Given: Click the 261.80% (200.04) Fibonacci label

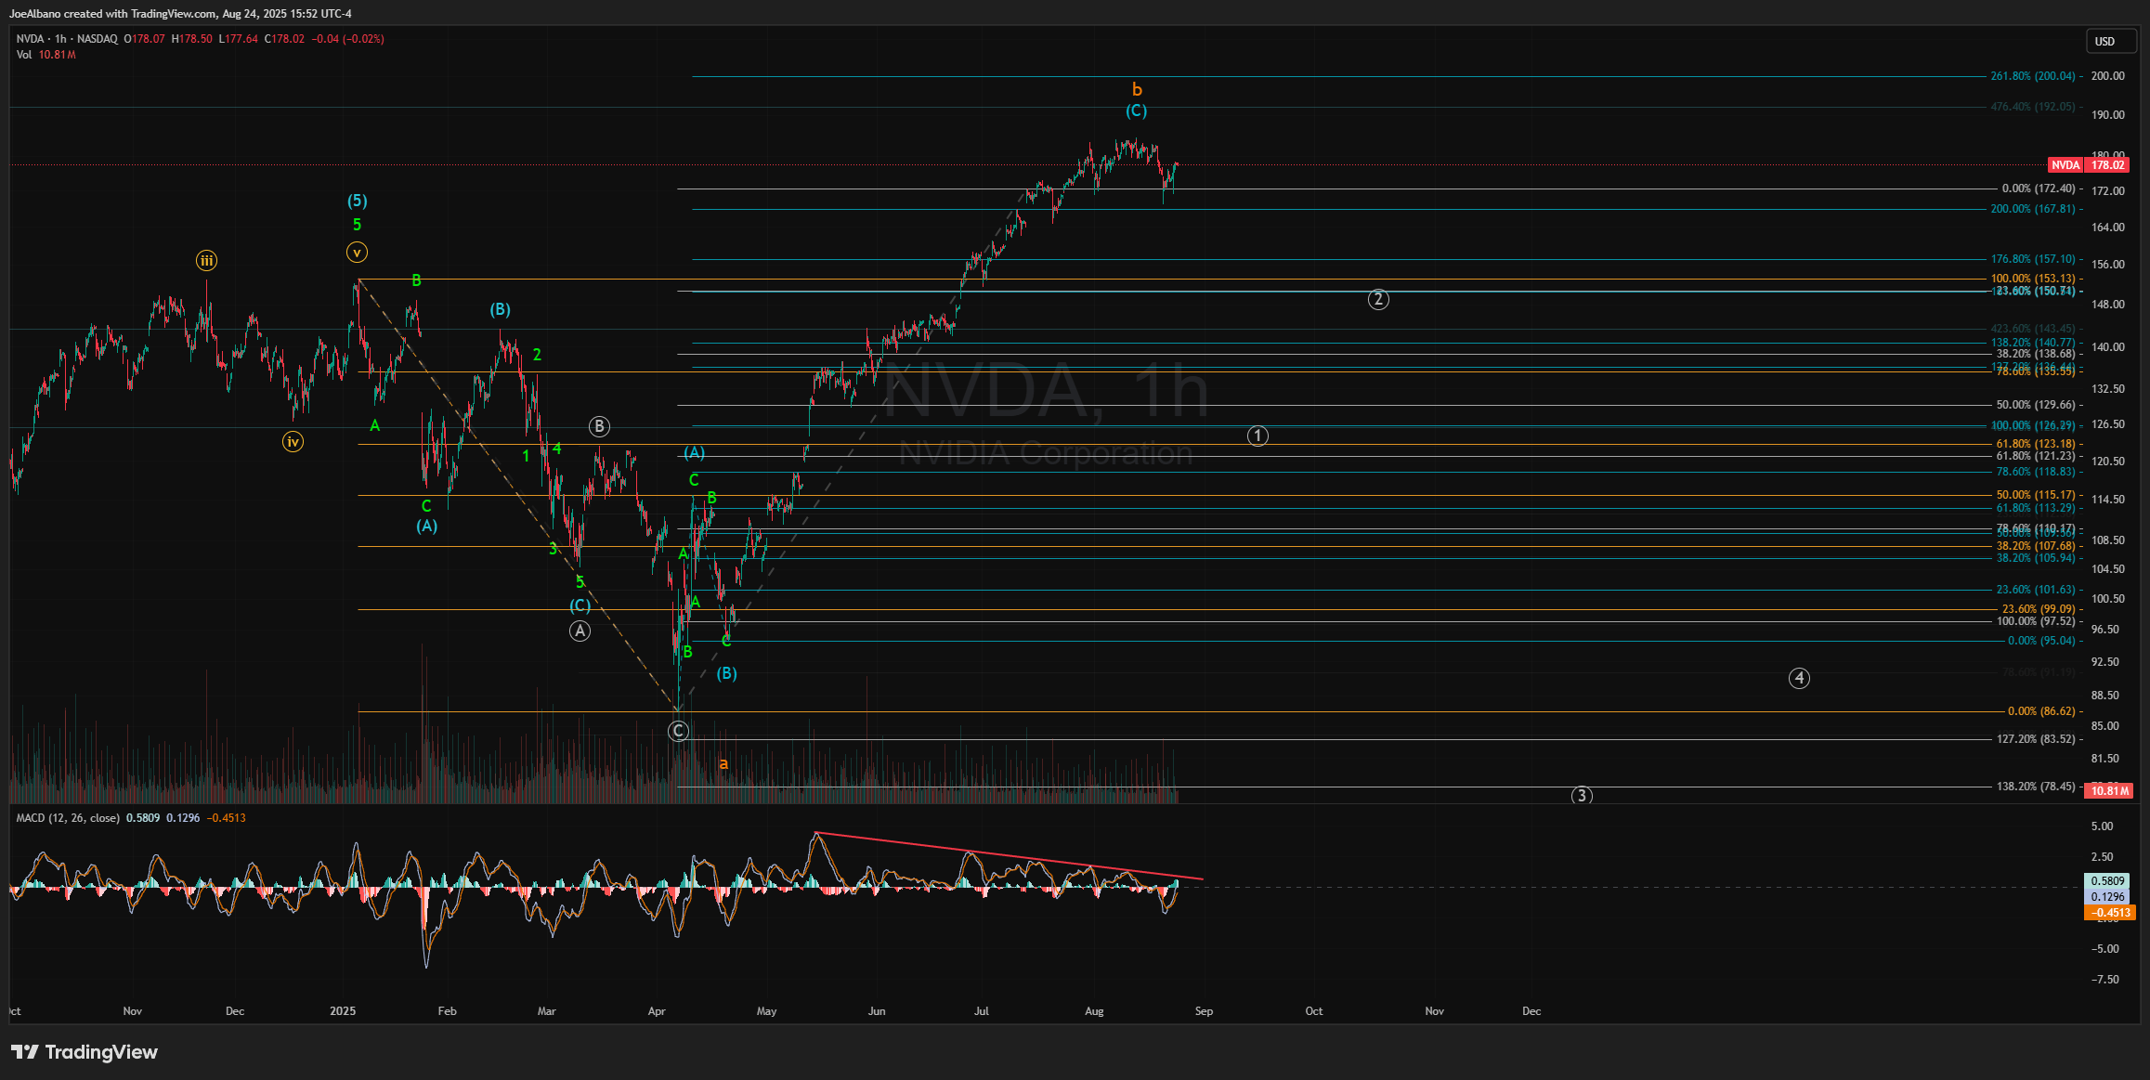Looking at the screenshot, I should pyautogui.click(x=2032, y=76).
